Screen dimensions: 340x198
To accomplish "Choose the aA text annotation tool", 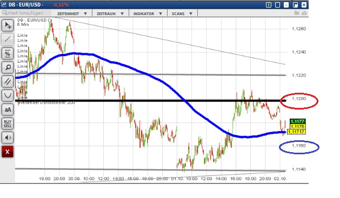I will pyautogui.click(x=8, y=110).
